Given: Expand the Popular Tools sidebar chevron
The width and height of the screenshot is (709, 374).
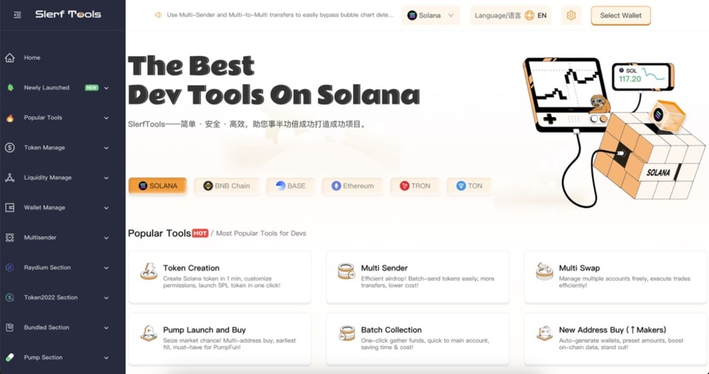Looking at the screenshot, I should pyautogui.click(x=106, y=118).
